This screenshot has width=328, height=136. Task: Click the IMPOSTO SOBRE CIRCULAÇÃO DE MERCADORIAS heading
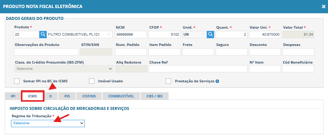[69, 108]
